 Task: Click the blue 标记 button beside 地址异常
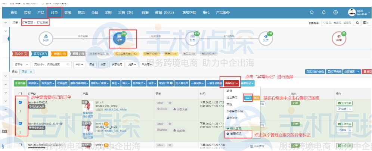248,98
